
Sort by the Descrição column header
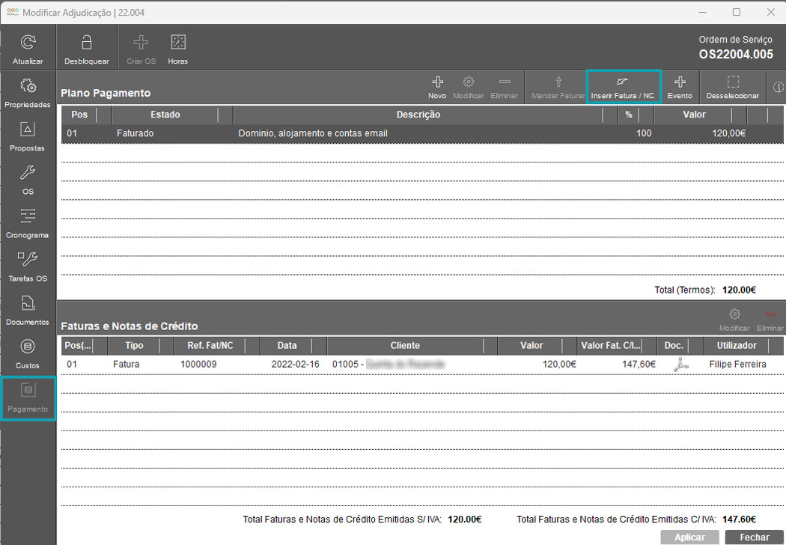point(418,115)
